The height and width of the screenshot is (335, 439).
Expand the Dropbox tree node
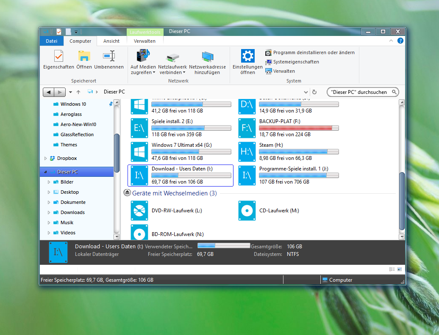point(46,158)
